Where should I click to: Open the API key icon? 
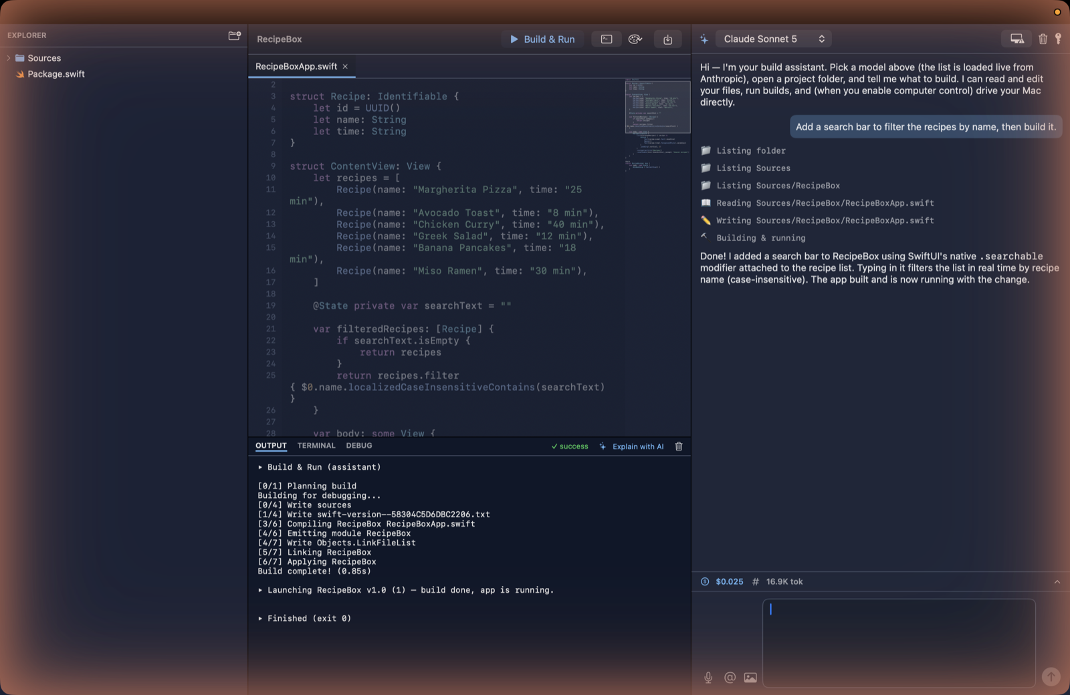(1058, 39)
